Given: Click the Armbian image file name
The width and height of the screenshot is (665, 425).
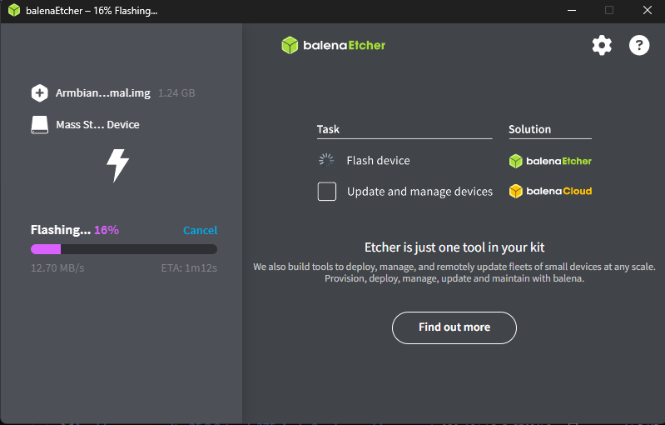Looking at the screenshot, I should [x=103, y=93].
